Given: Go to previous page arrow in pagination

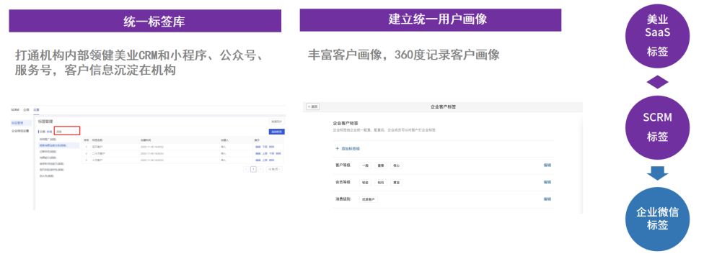Looking at the screenshot, I should (246, 169).
